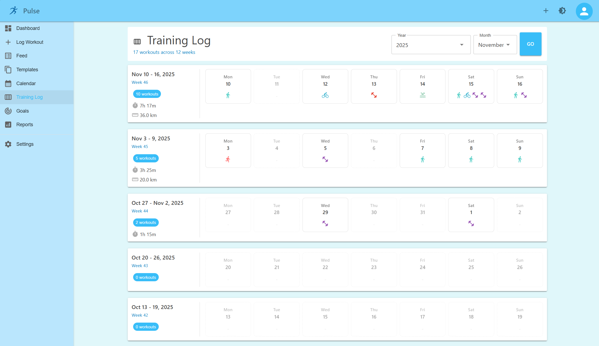Open the Templates section
The width and height of the screenshot is (599, 346).
26,69
